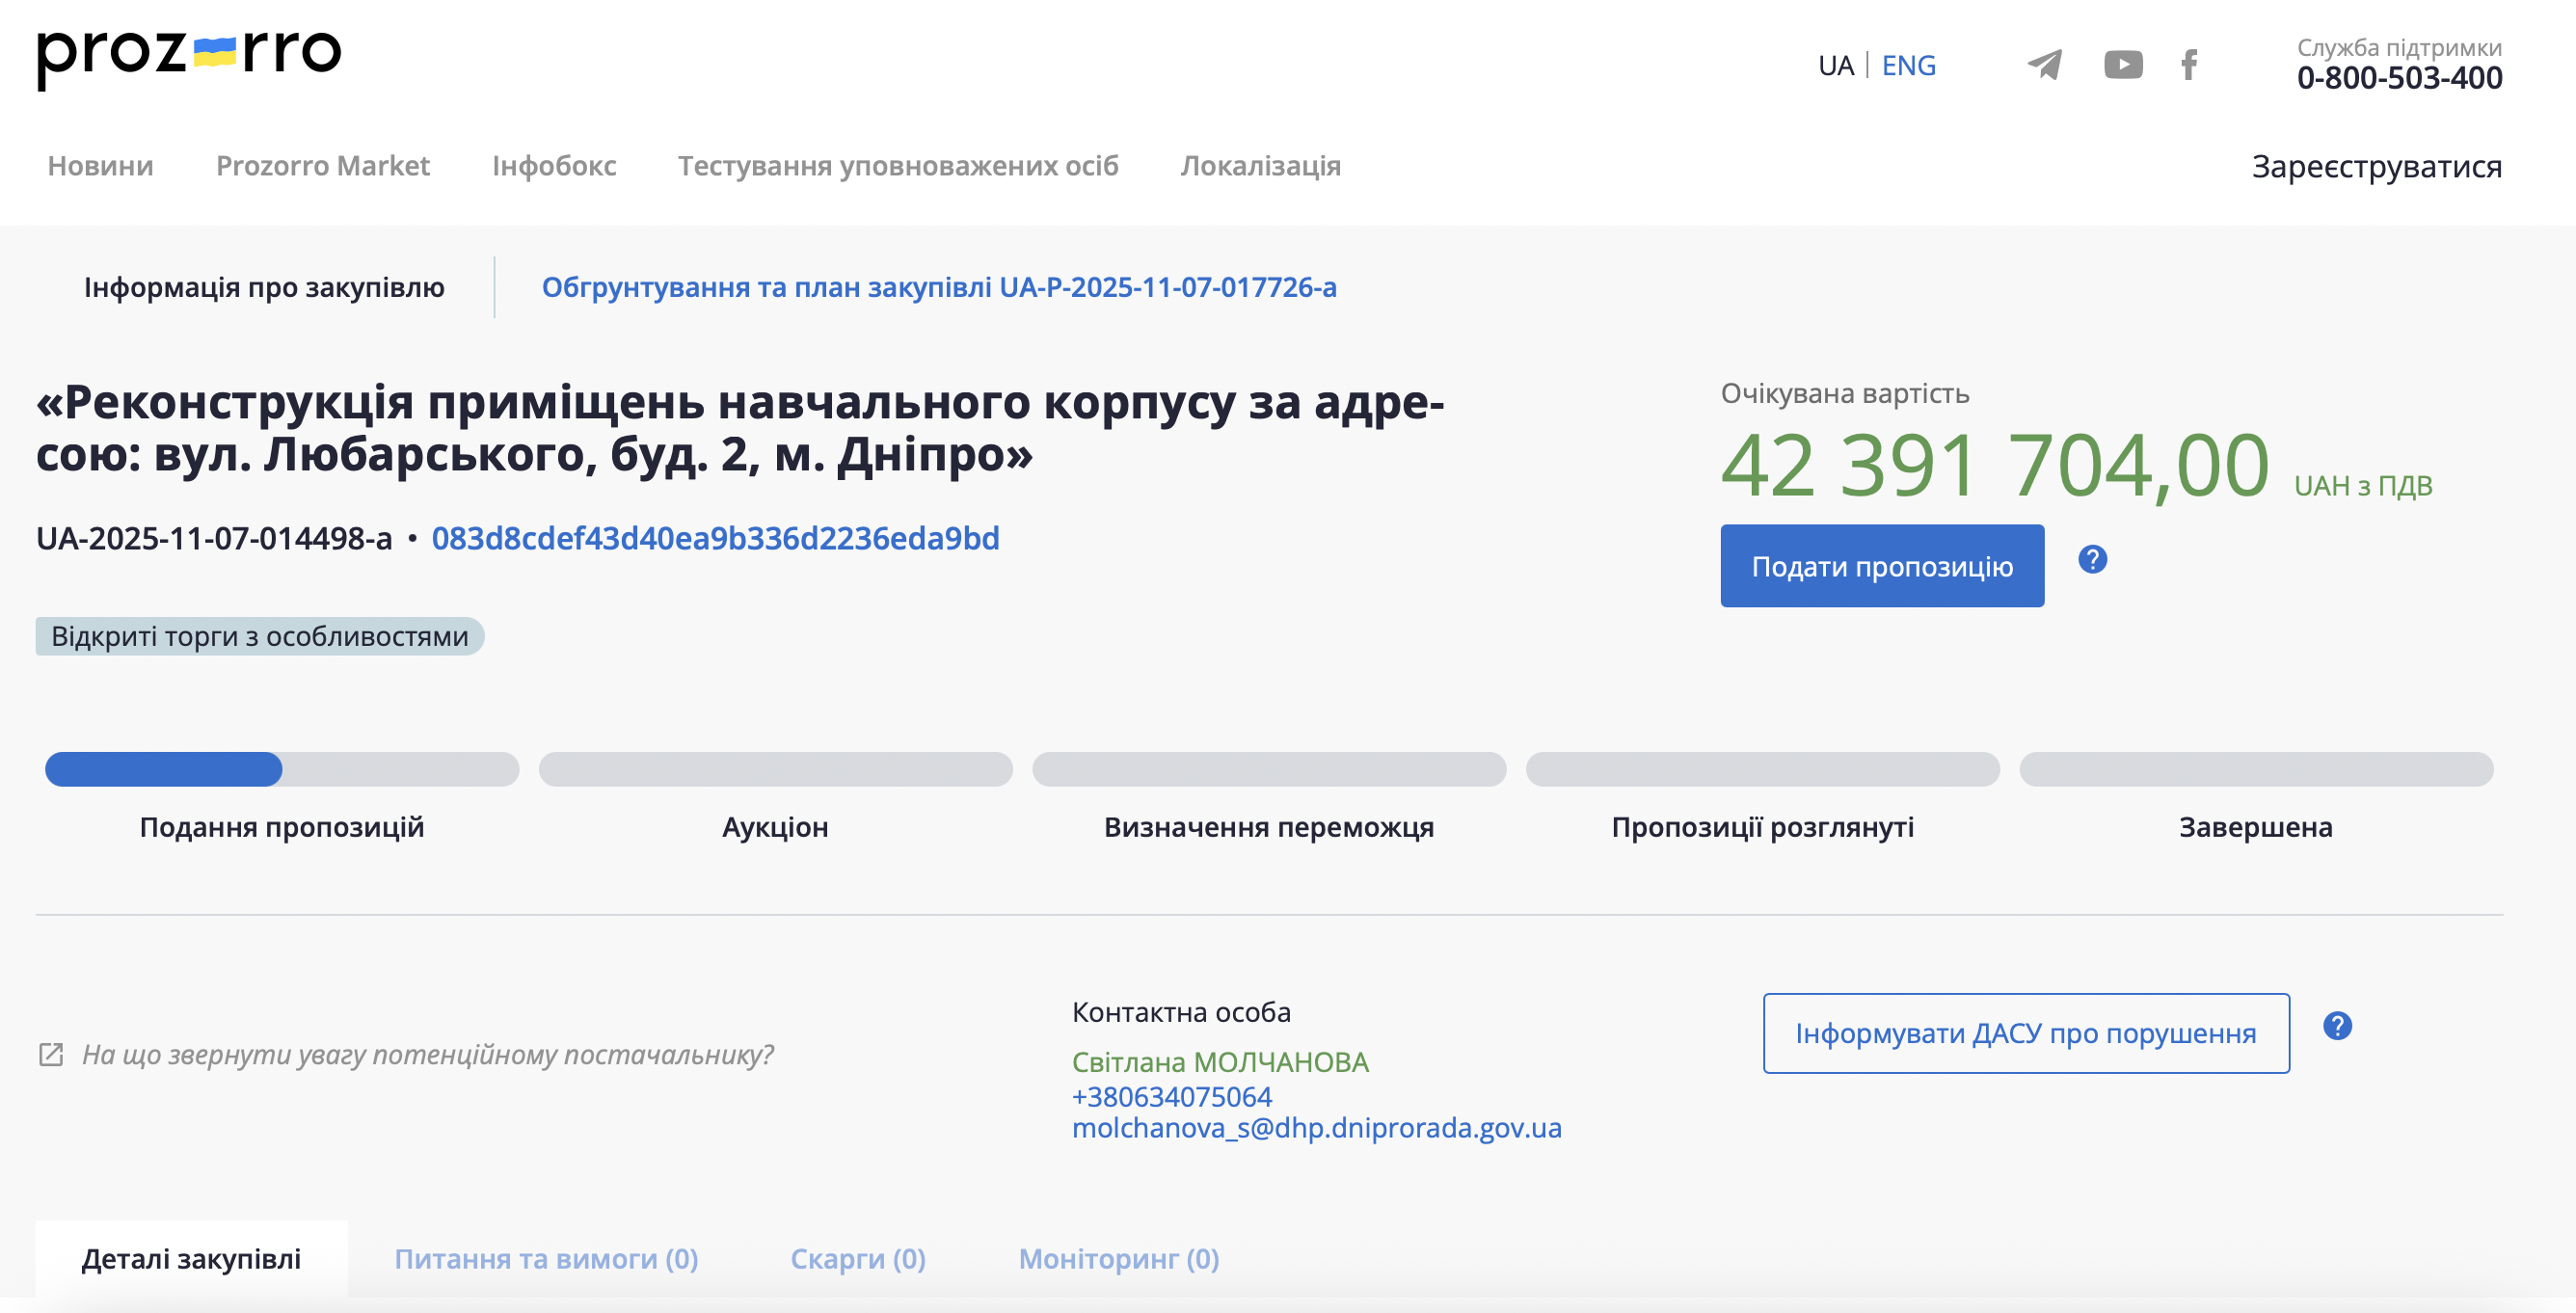Switch to Питання та вимоги tab
The width and height of the screenshot is (2576, 1313).
click(x=546, y=1259)
